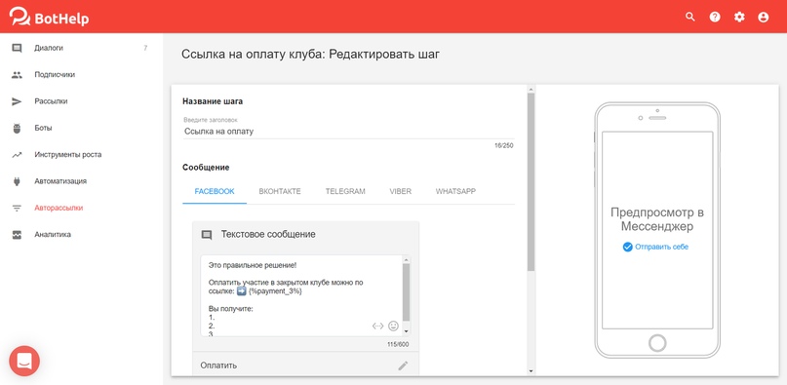Click the Диалоги unread count 7
The image size is (787, 385).
(145, 48)
